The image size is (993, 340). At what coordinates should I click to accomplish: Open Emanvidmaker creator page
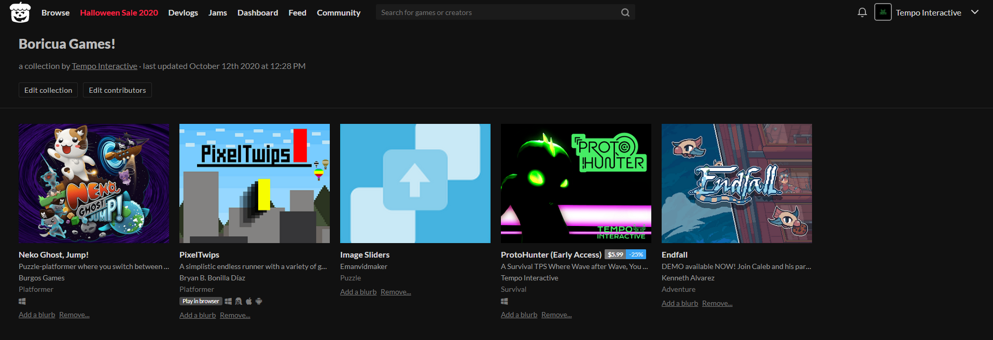click(x=363, y=266)
